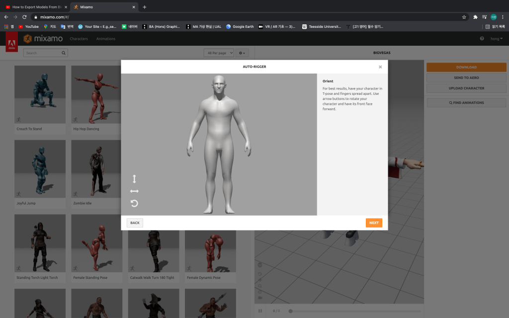The width and height of the screenshot is (509, 318).
Task: Open the Characters tab
Action: tap(79, 39)
